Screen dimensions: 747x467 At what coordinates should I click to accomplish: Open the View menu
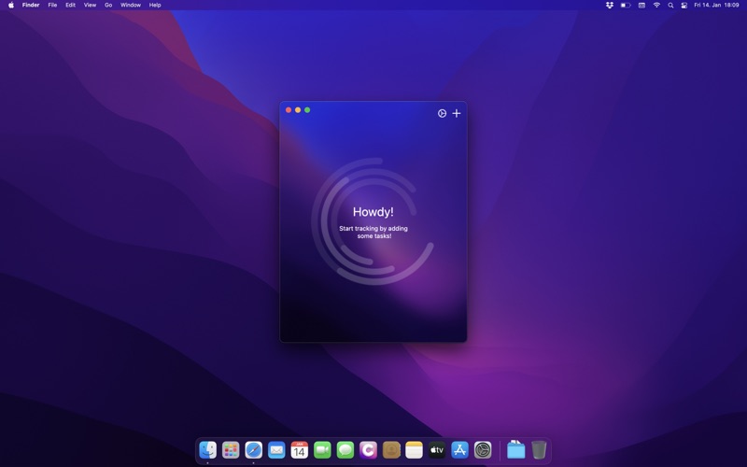click(x=90, y=6)
